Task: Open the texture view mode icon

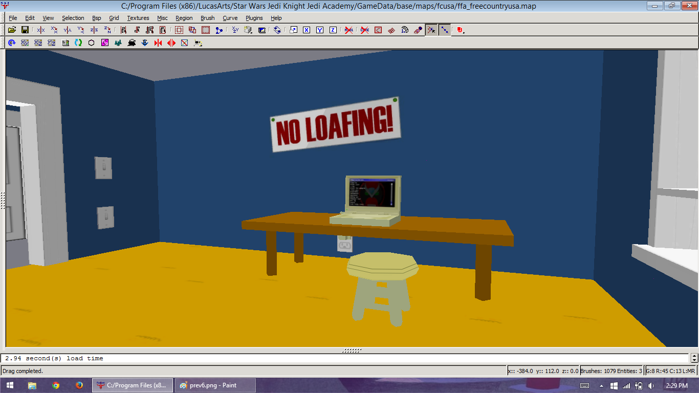Action: pyautogui.click(x=248, y=30)
